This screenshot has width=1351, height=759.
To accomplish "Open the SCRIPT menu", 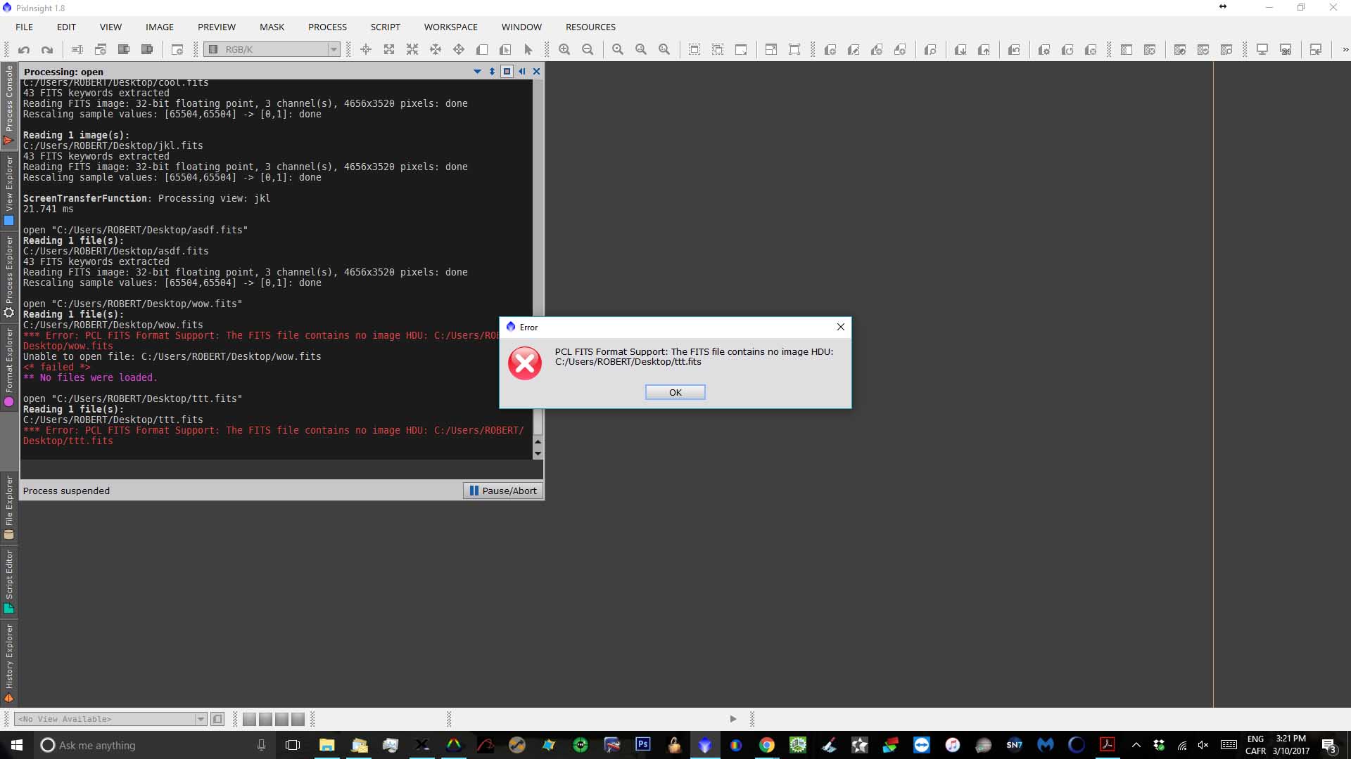I will click(385, 27).
